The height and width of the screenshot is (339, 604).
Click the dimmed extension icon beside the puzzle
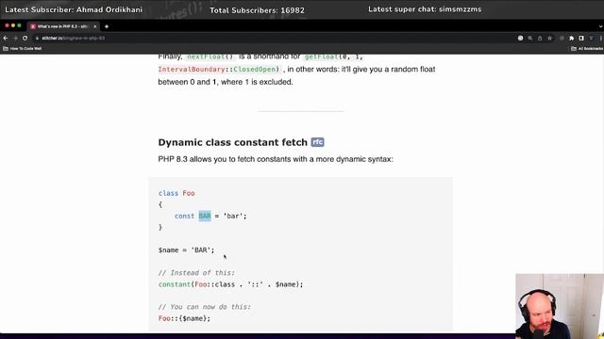pos(562,38)
